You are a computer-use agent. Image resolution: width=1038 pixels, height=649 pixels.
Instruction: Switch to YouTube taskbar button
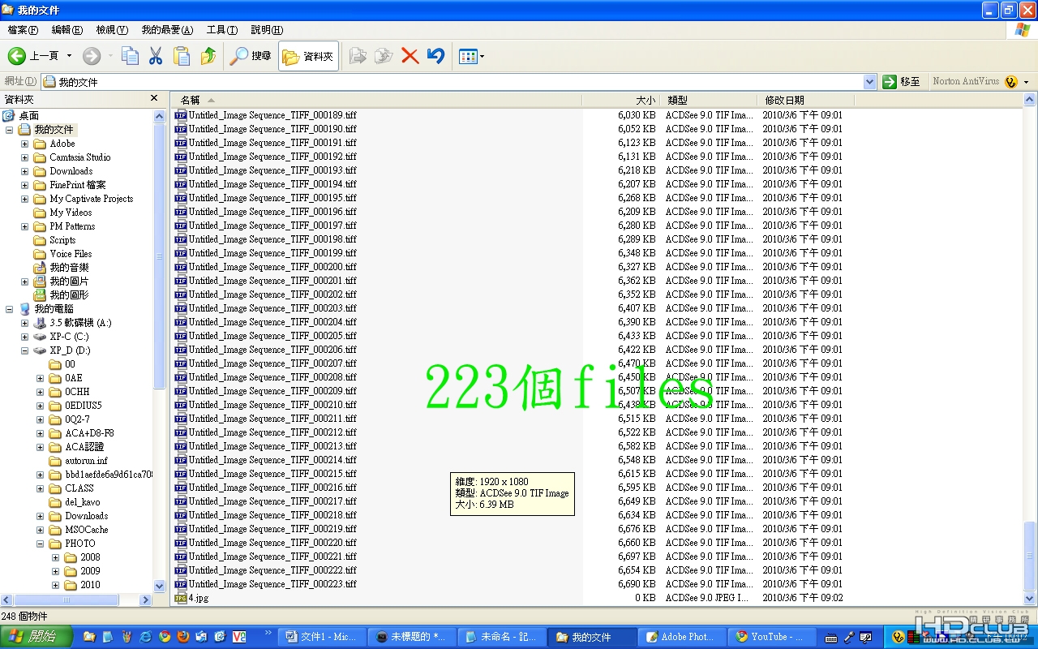click(x=772, y=637)
